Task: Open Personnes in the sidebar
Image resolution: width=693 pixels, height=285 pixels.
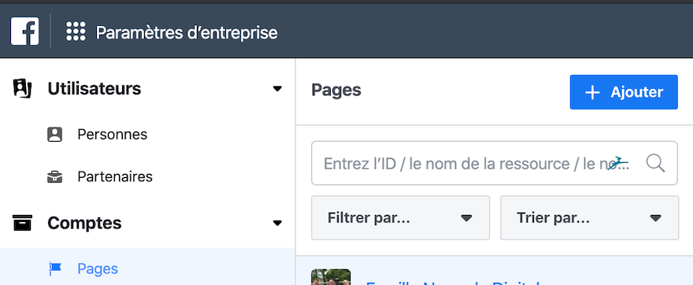Action: 113,135
